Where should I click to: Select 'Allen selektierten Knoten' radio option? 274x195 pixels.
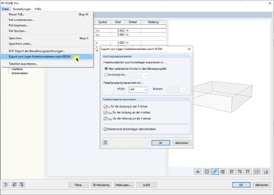point(106,69)
